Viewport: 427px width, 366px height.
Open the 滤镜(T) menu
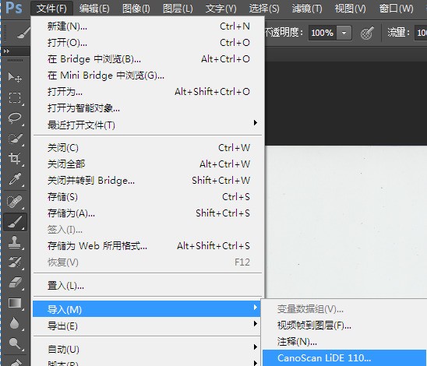tap(307, 9)
